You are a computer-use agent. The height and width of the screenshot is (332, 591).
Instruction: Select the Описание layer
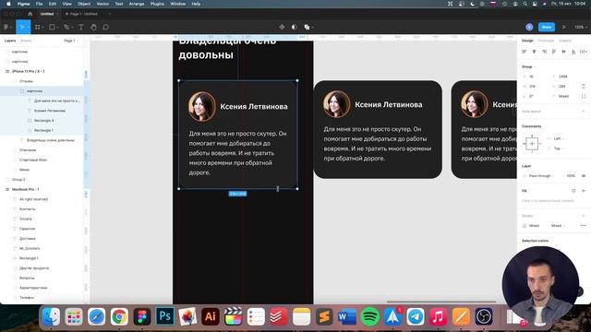28,149
